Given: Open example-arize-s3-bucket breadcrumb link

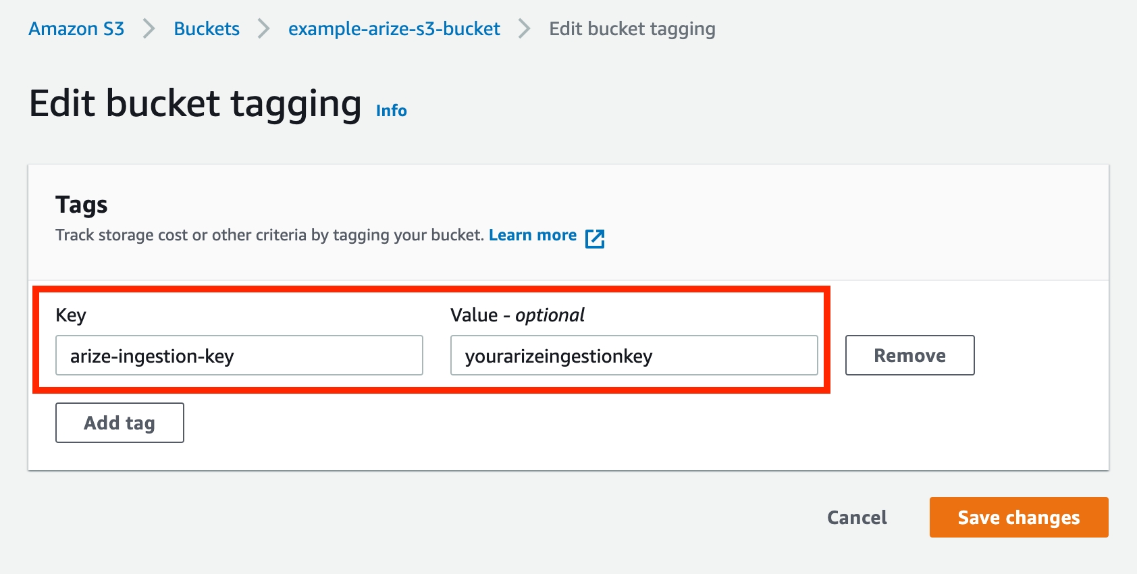Looking at the screenshot, I should [394, 29].
